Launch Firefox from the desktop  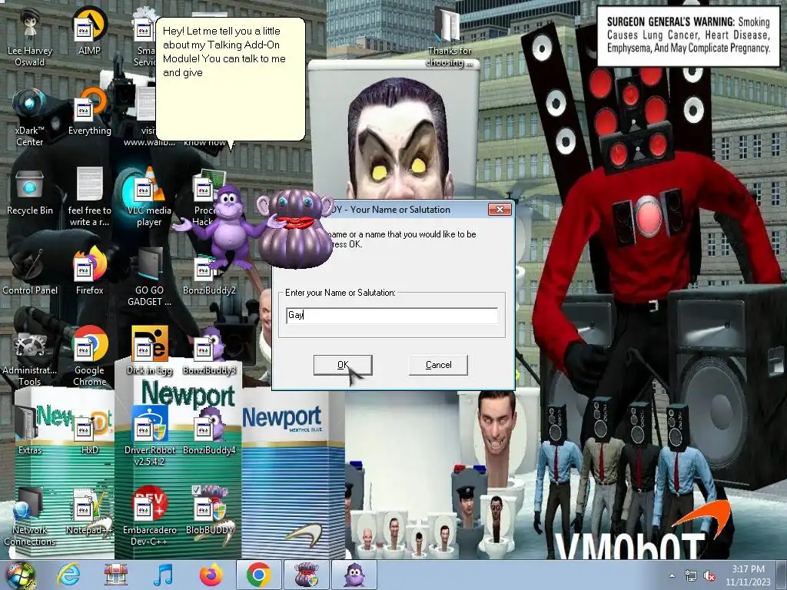click(89, 271)
